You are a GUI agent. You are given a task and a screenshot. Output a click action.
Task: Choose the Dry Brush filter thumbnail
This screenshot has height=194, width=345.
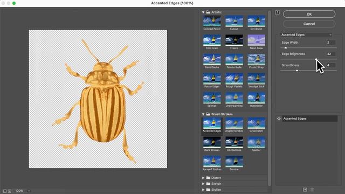[257, 21]
